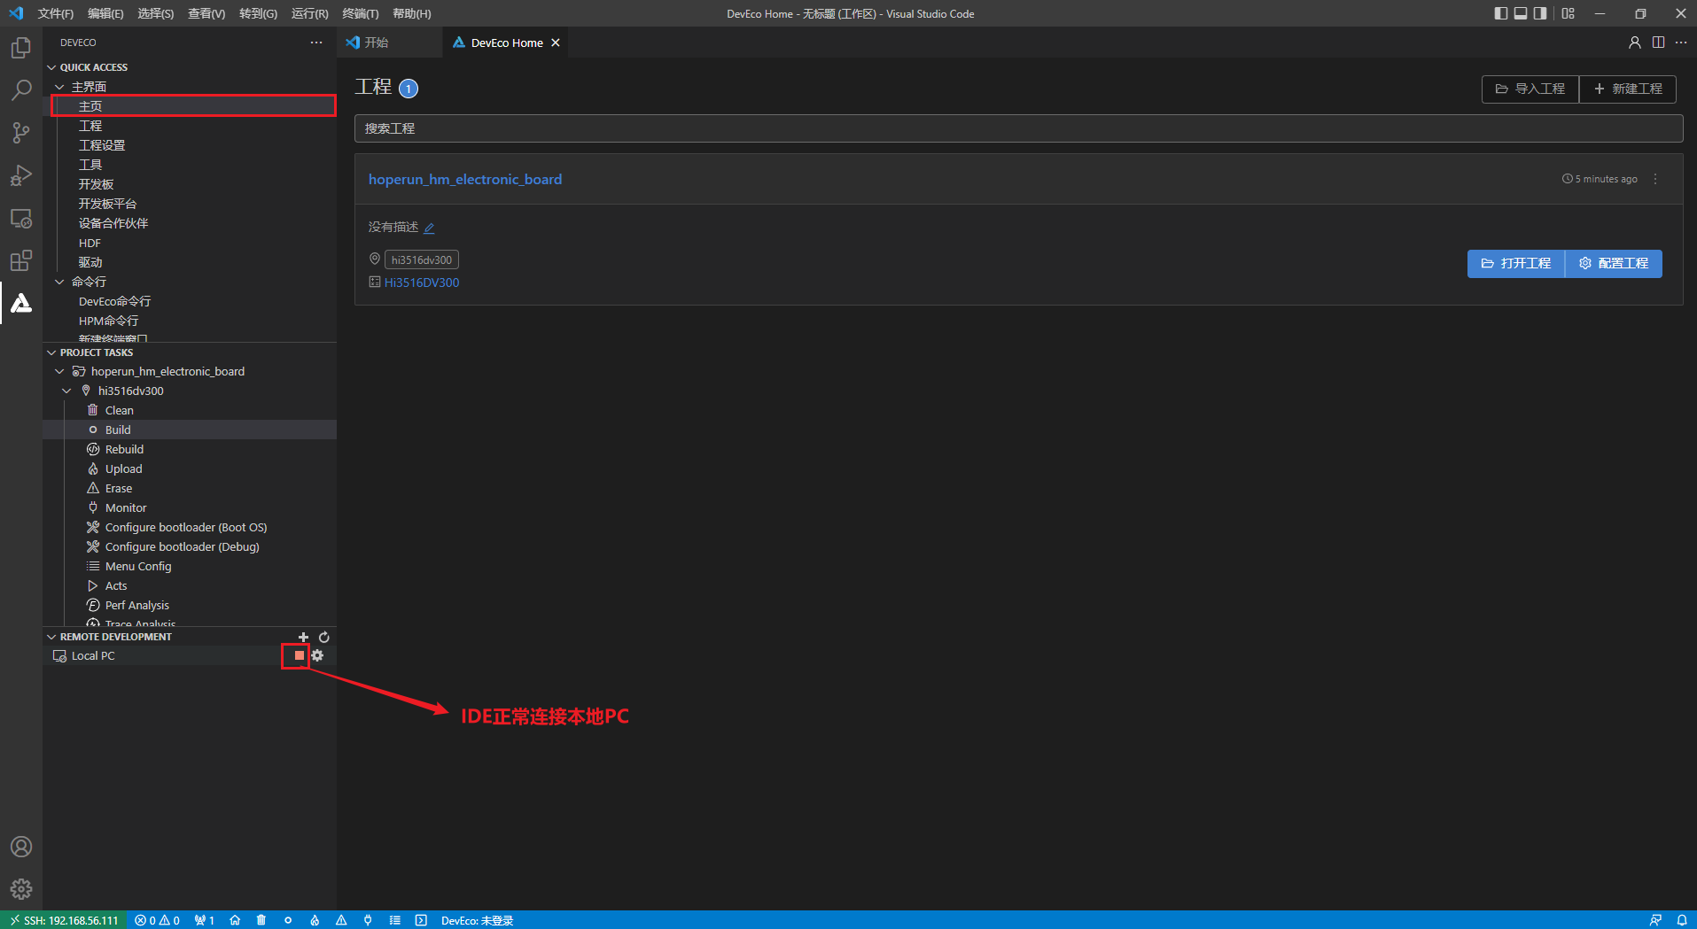Toggle secondary side bar visibility
Viewport: 1697px width, 929px height.
(1540, 13)
